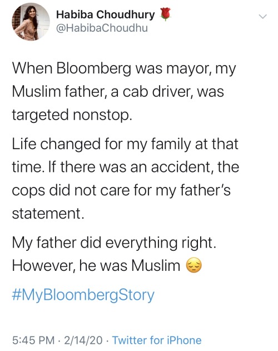Click the line 'time. If there was an accident, the'
Viewport: 278px width, 351px height.
pyautogui.click(x=126, y=167)
